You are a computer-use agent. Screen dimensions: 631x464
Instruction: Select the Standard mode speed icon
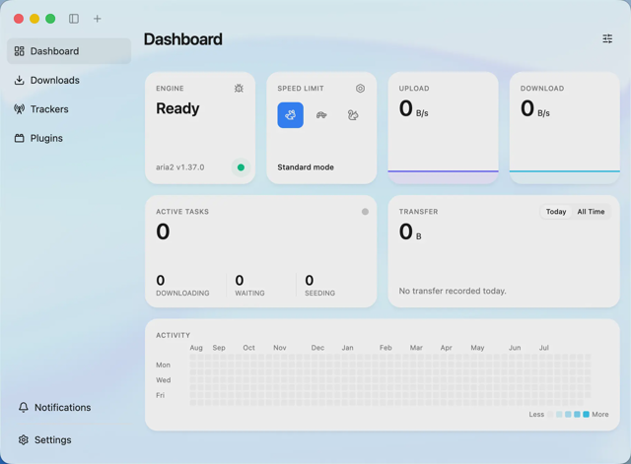290,115
